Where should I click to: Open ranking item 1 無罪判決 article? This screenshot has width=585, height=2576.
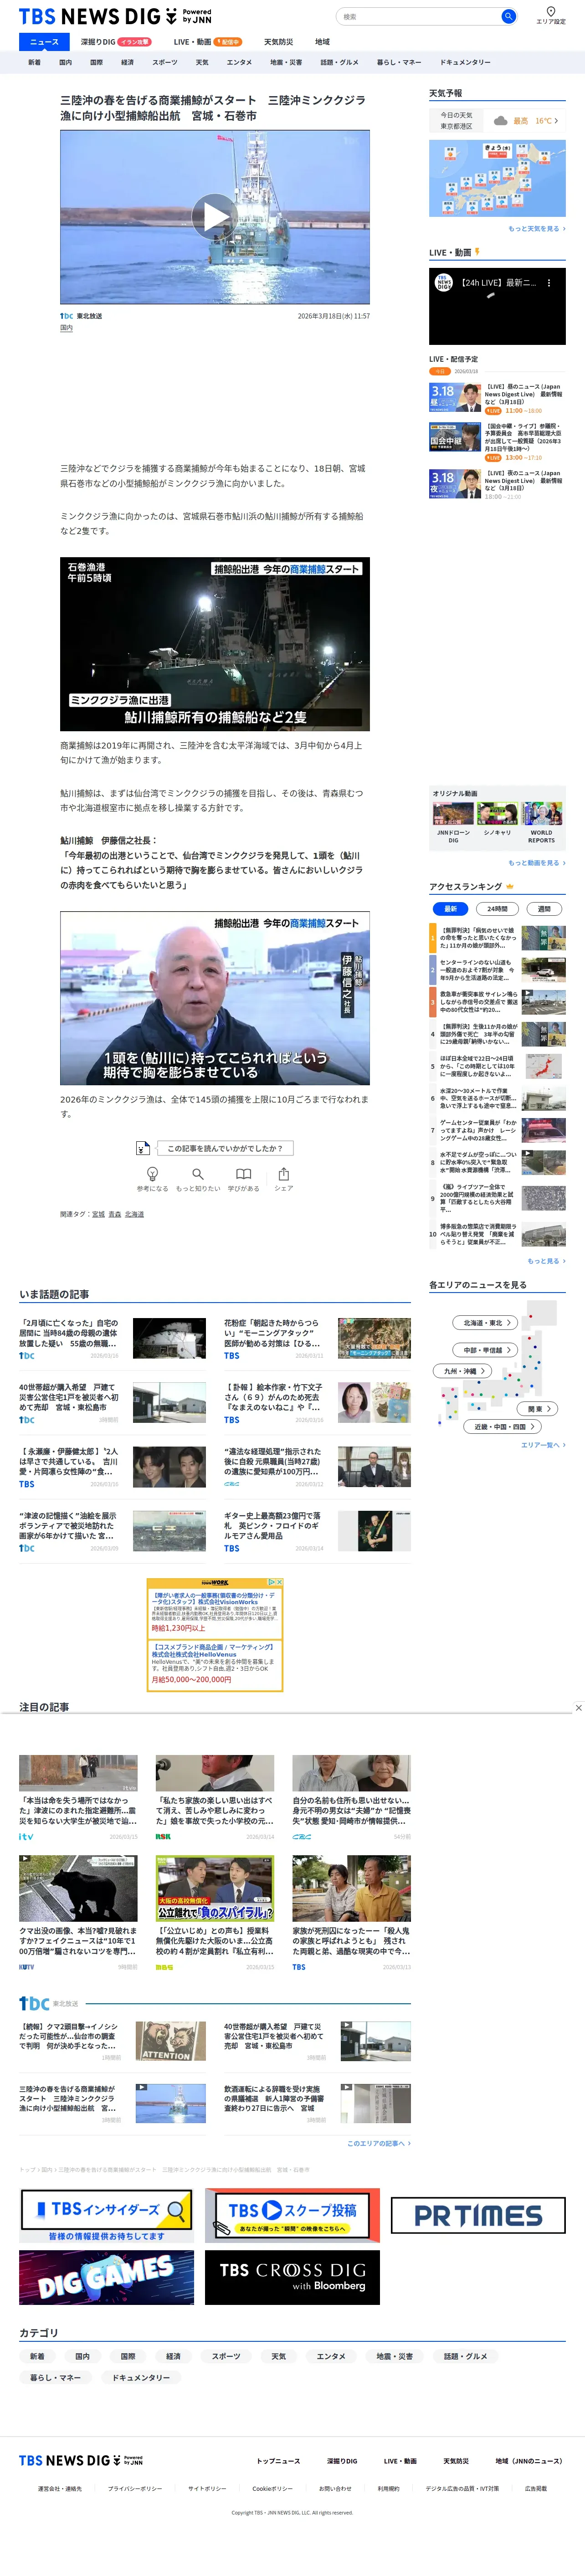point(497,938)
